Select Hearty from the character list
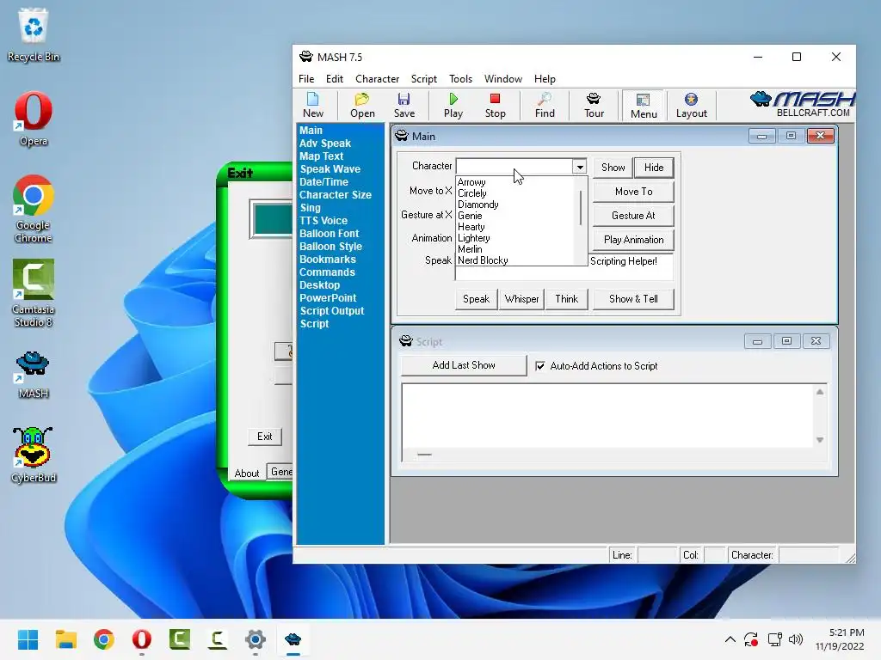This screenshot has width=881, height=660. [x=471, y=227]
